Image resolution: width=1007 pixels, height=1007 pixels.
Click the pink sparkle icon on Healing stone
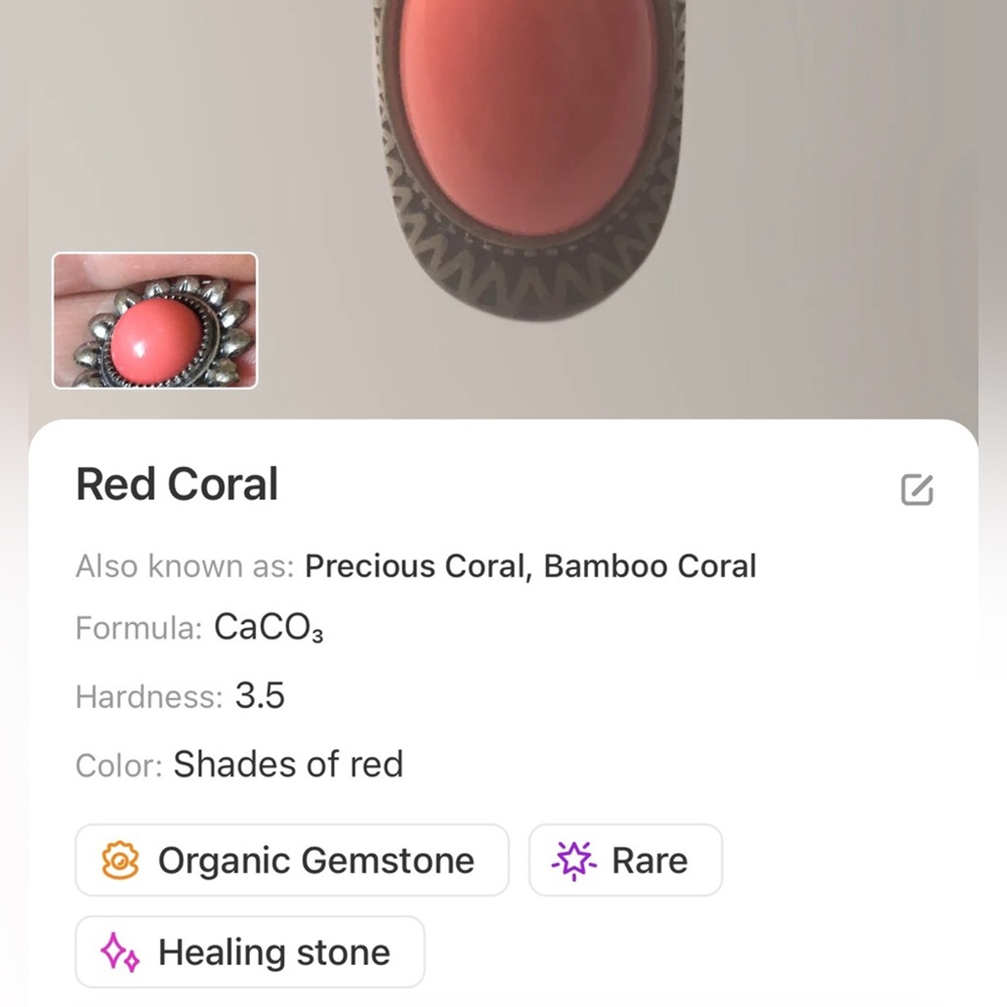tap(120, 952)
